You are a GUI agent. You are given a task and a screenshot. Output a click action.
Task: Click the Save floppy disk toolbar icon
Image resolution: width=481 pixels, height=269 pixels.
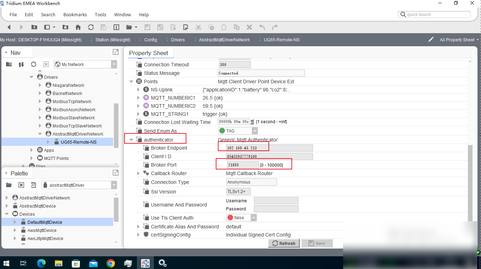coord(147,27)
